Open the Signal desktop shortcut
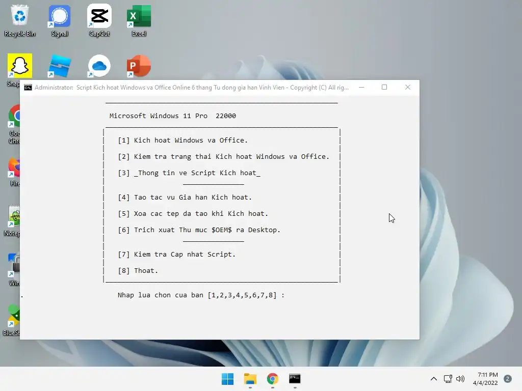Screen dimensions: 522x391 click(x=60, y=20)
